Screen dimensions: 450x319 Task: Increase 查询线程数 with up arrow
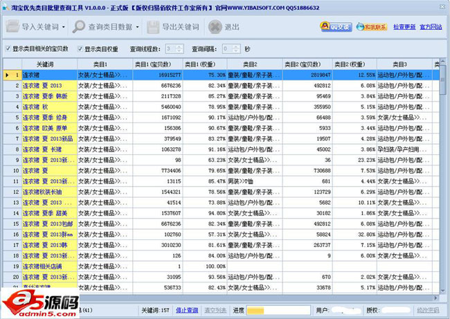180,46
